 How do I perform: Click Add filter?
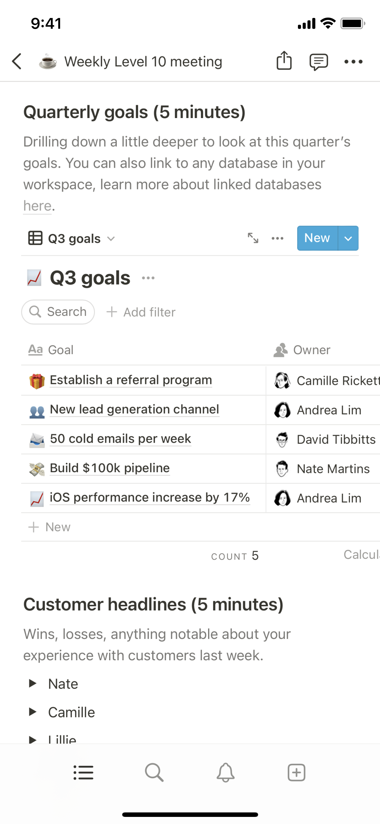141,312
